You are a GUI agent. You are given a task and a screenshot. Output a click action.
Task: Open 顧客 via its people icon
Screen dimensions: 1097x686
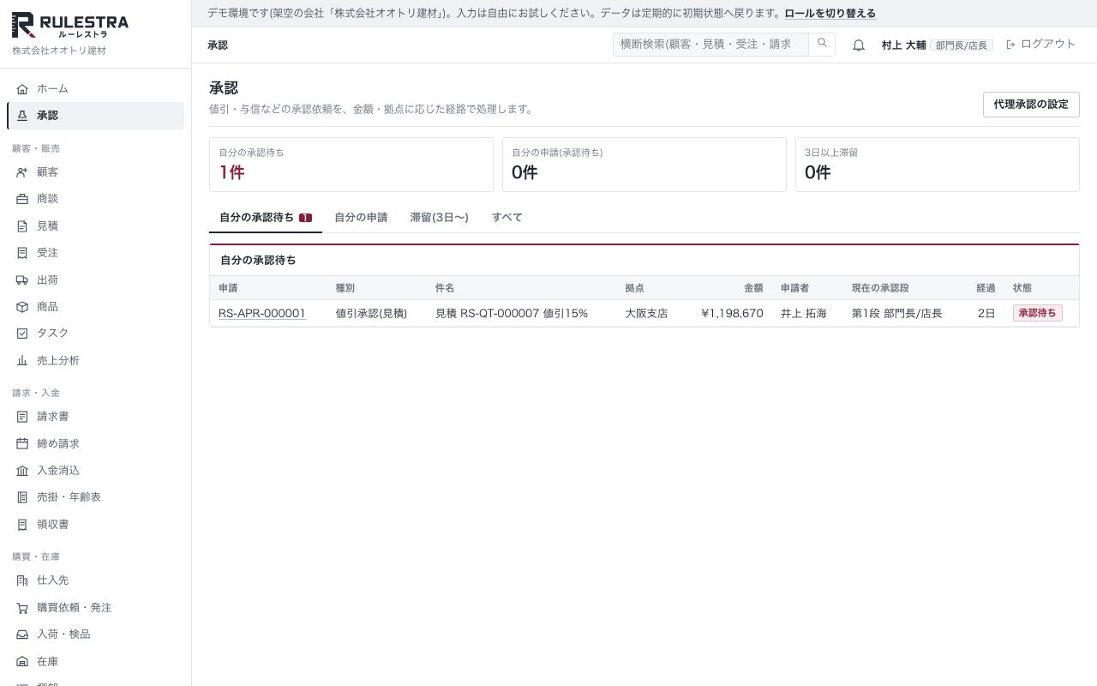(x=22, y=172)
